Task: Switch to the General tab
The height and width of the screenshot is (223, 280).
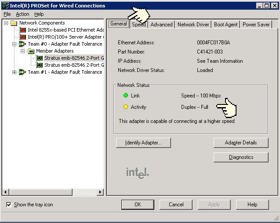Action: 118,24
